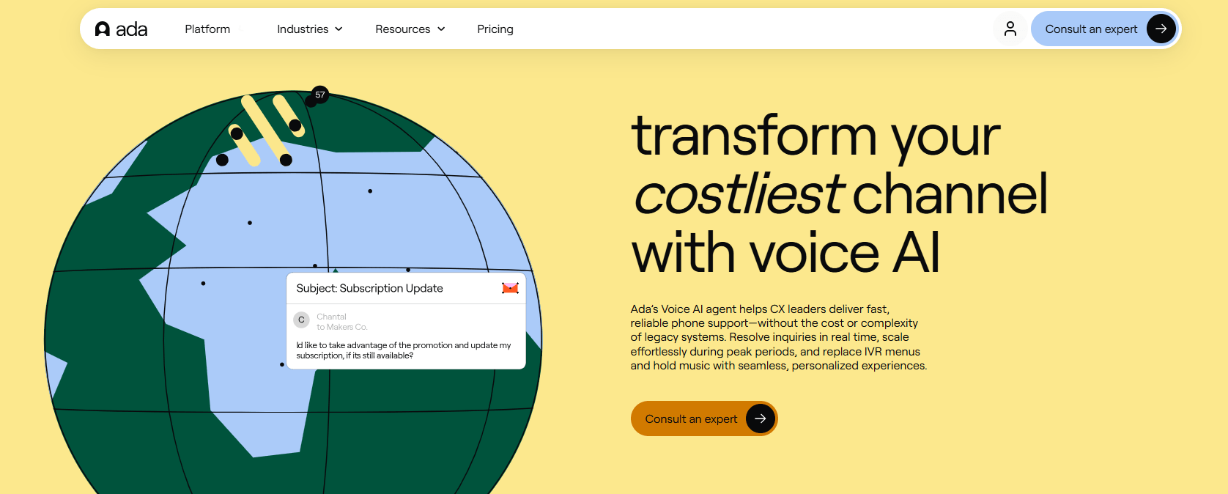Open the Platform menu item
The height and width of the screenshot is (494, 1228).
207,29
